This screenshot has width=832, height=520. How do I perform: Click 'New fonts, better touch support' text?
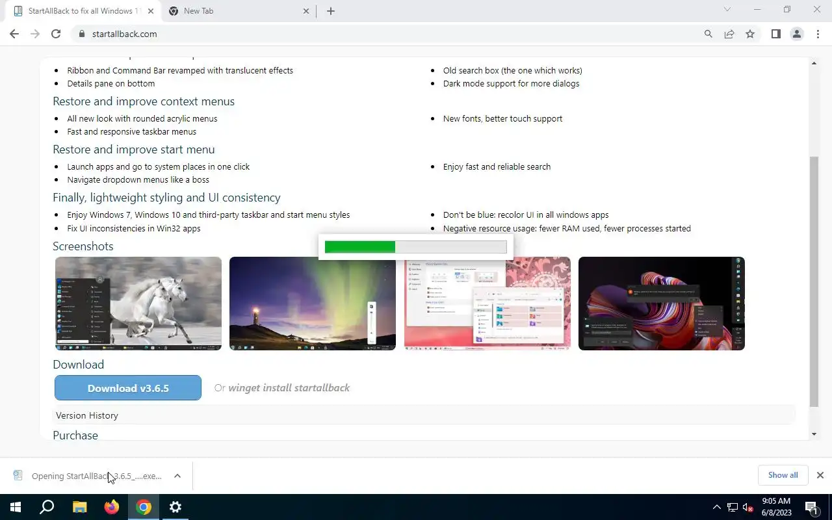click(x=503, y=118)
